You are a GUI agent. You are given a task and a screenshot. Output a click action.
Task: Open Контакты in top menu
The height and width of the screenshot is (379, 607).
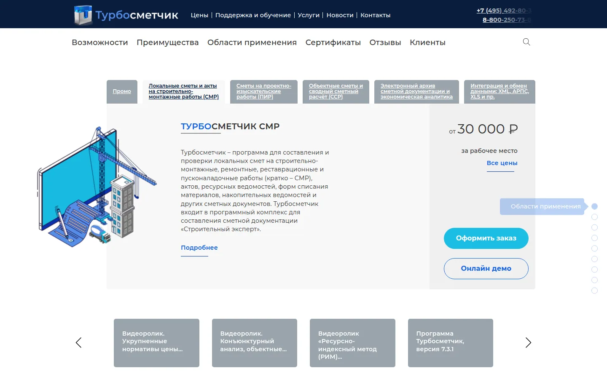[375, 15]
